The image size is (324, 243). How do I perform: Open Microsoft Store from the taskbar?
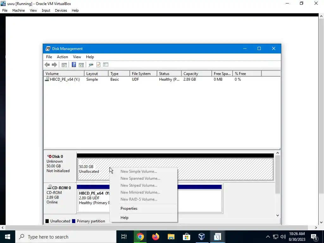pyautogui.click(x=186, y=237)
